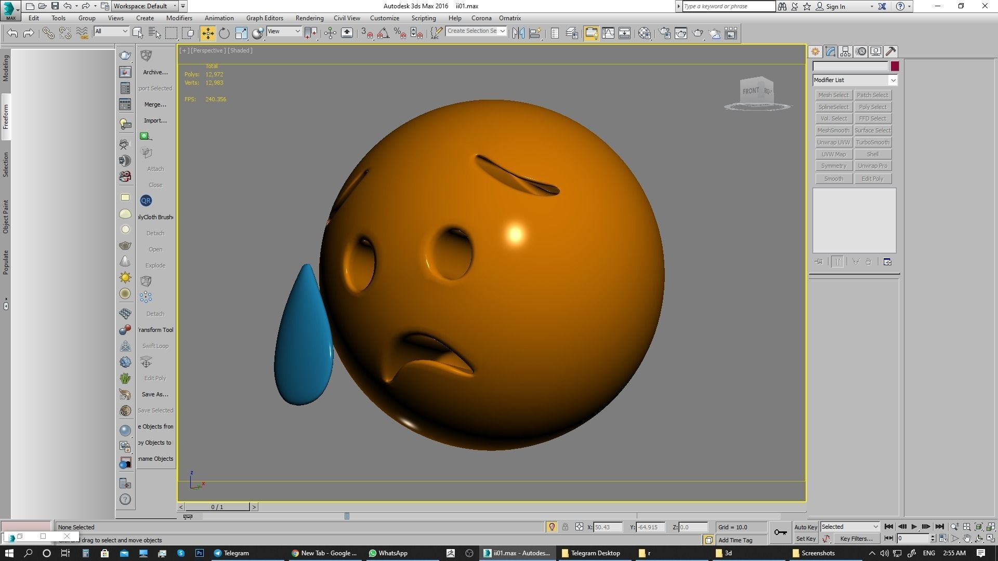
Task: Switch to Object Paint ribbon tab
Action: pyautogui.click(x=6, y=217)
